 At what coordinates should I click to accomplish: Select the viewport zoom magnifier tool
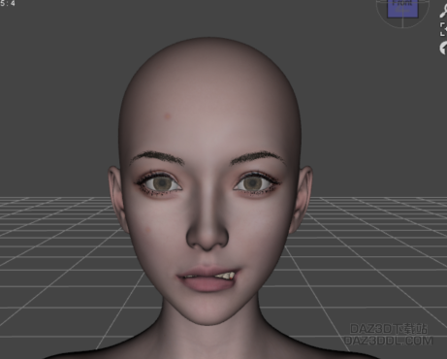(443, 12)
